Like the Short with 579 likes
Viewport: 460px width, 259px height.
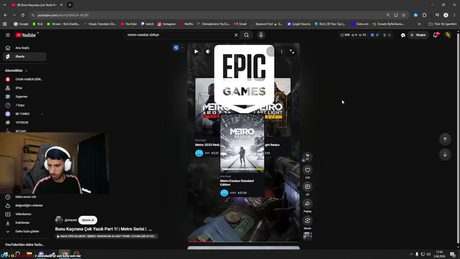307,170
